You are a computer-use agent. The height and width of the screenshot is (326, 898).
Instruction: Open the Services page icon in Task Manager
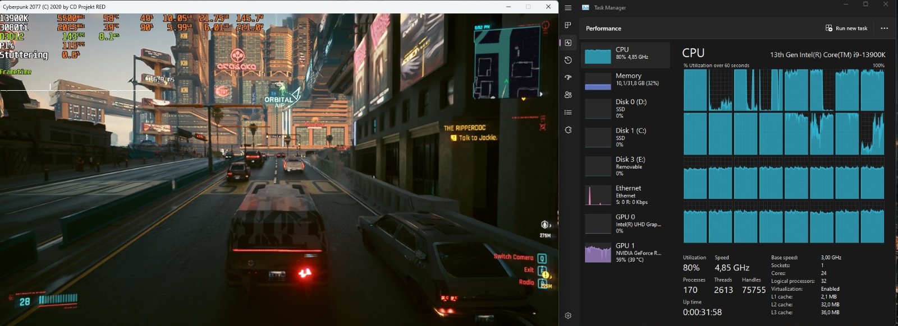[x=568, y=130]
